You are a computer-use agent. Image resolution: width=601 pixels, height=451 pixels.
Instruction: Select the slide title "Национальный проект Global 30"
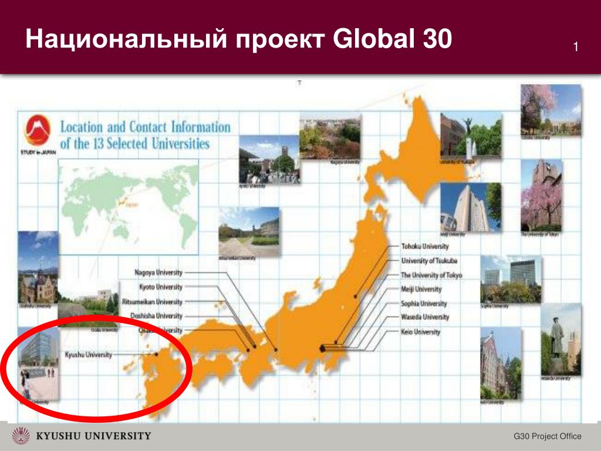pos(238,38)
